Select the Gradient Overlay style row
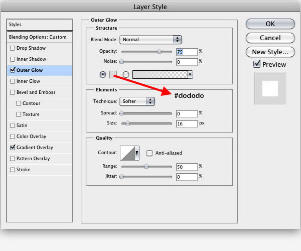Image resolution: width=301 pixels, height=251 pixels. (40, 148)
